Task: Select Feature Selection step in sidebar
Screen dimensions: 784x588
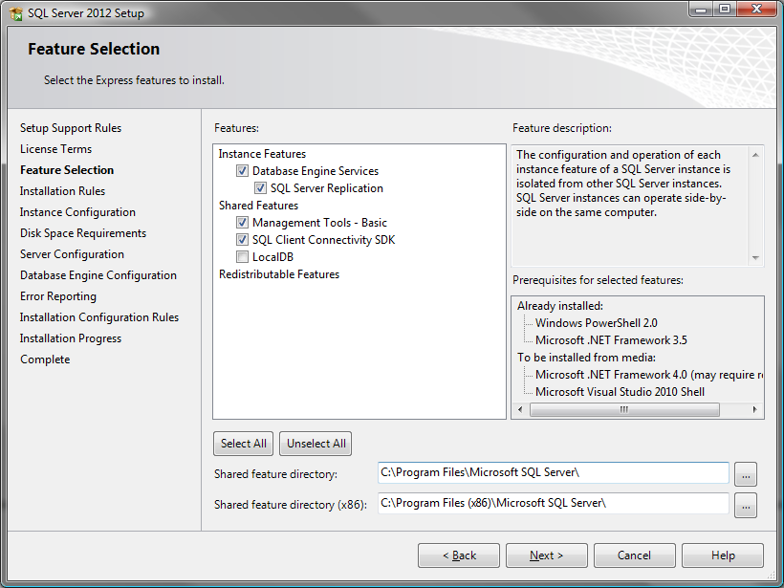Action: click(x=67, y=170)
